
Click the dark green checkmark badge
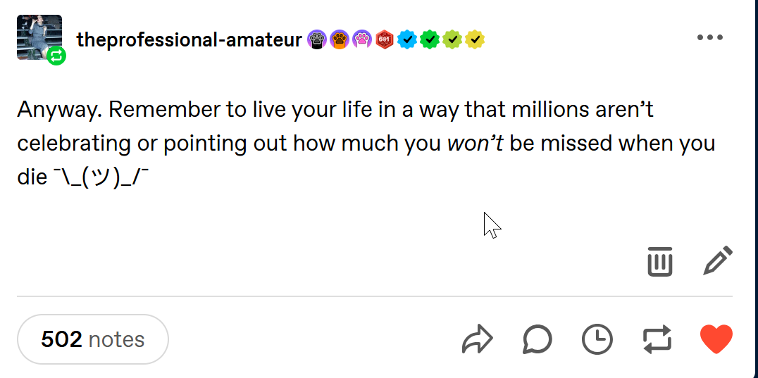(429, 40)
